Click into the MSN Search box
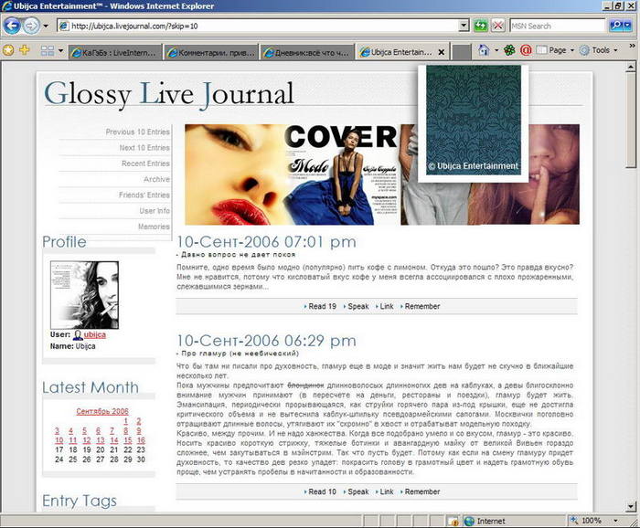 click(x=557, y=26)
